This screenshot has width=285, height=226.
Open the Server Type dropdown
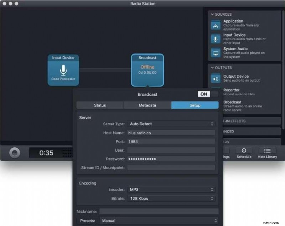coord(171,124)
